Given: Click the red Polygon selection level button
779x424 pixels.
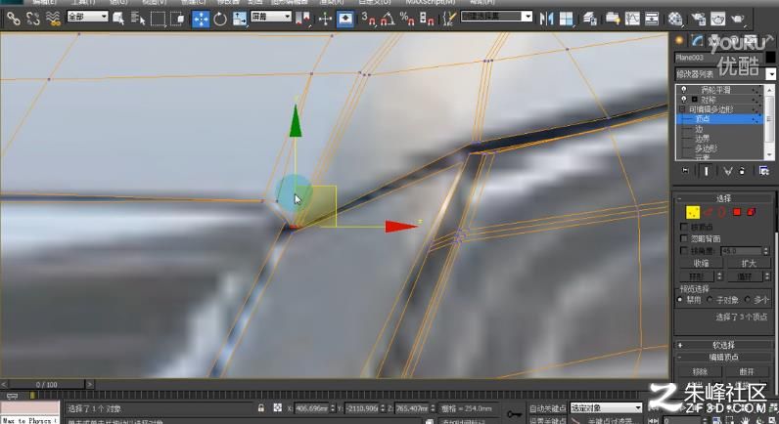Looking at the screenshot, I should 737,212.
